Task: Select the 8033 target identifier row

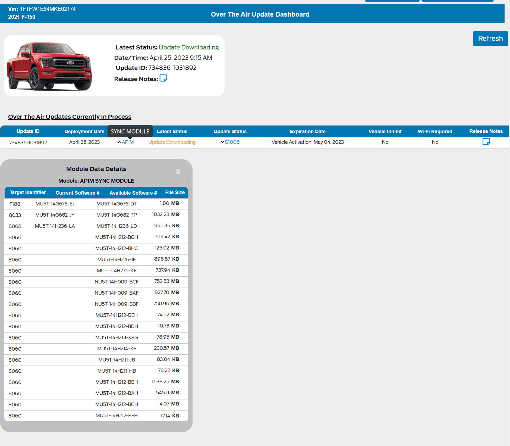Action: 96,215
